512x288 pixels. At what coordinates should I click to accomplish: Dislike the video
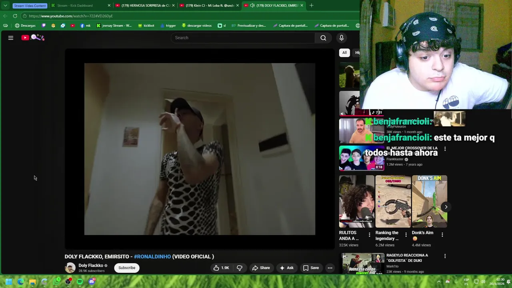[240, 268]
